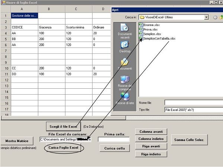This screenshot has width=223, height=167.
Task: Expand the Cerca in folder dropdown
Action: coord(206,17)
